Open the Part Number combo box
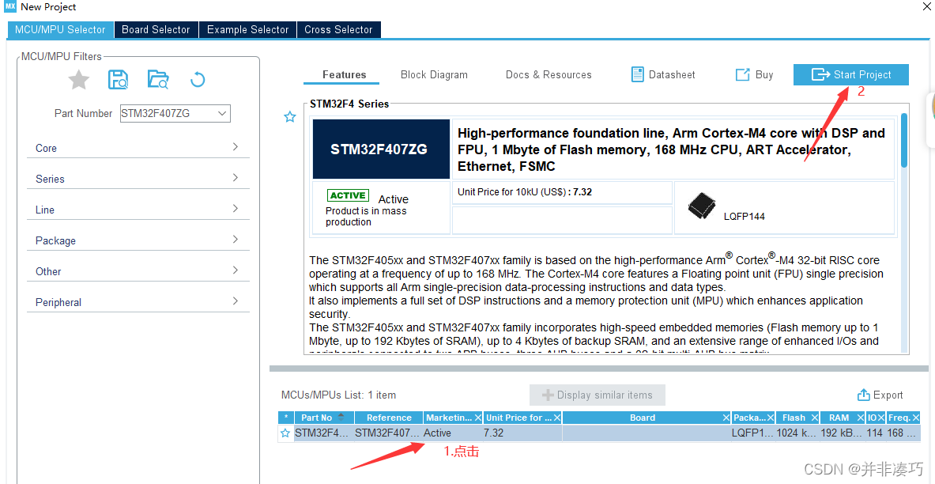Image resolution: width=935 pixels, height=484 pixels. (x=175, y=113)
